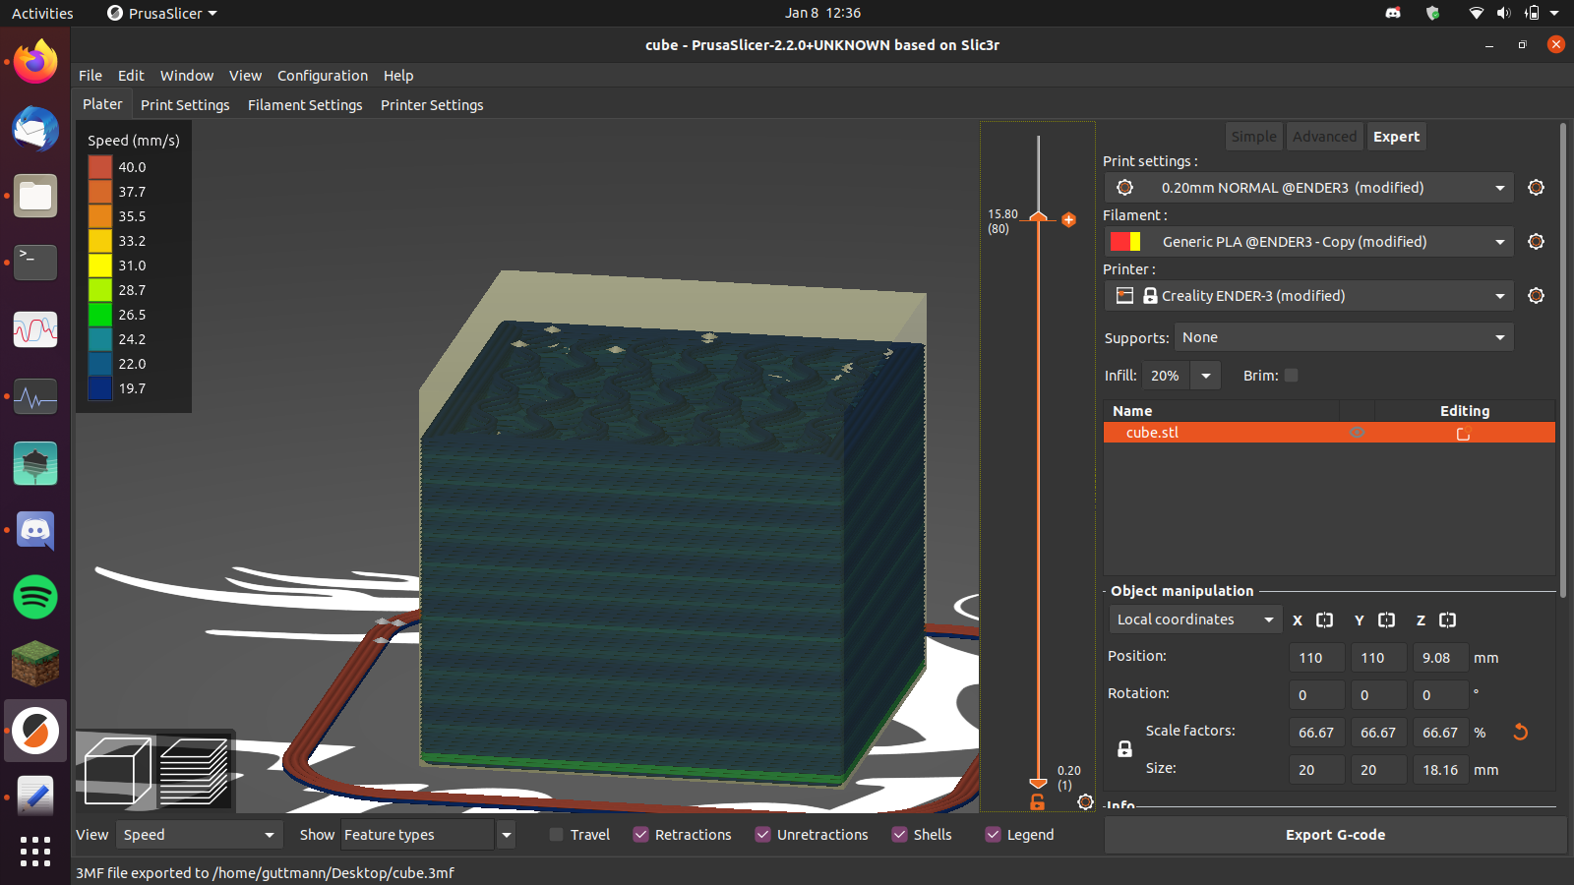This screenshot has height=885, width=1574.
Task: Open the layer slider cog settings icon
Action: pos(1085,802)
